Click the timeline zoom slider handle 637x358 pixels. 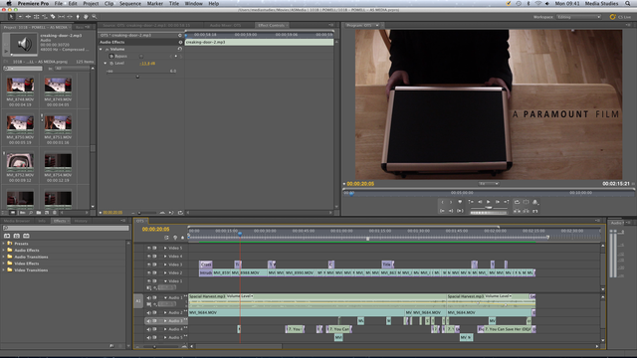pyautogui.click(x=154, y=347)
